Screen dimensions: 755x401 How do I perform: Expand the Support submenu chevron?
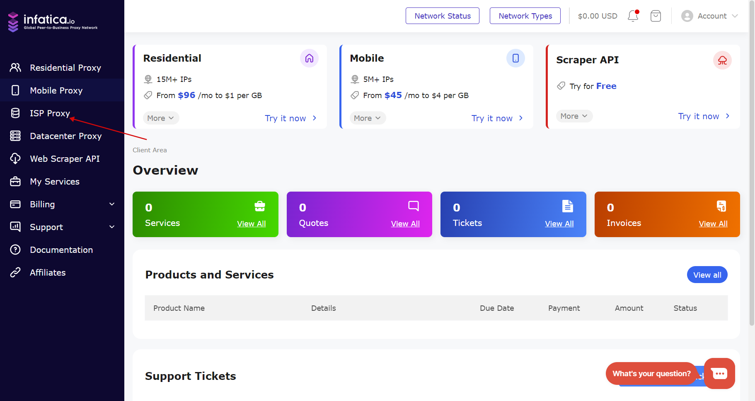(112, 227)
